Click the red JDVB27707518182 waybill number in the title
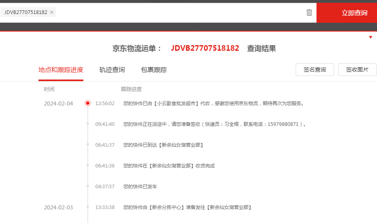The height and width of the screenshot is (223, 377). (205, 48)
